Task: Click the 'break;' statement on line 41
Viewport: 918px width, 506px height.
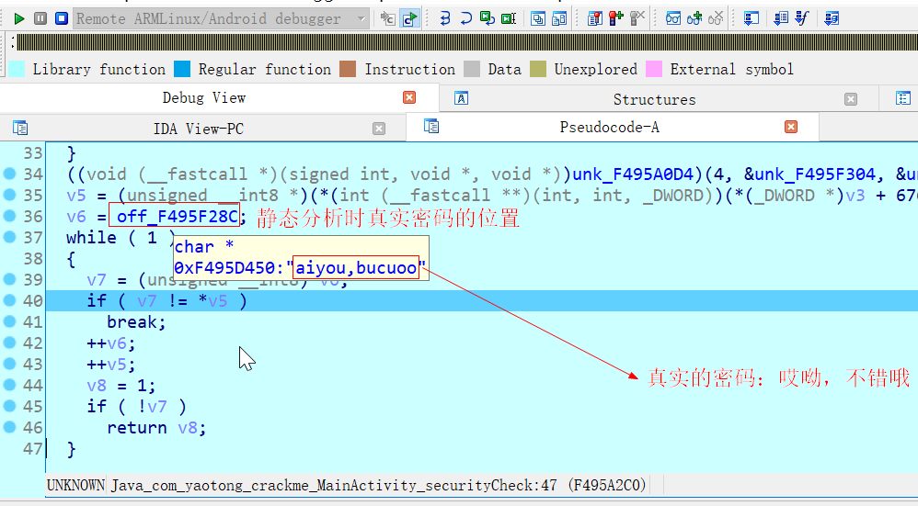Action: 136,322
